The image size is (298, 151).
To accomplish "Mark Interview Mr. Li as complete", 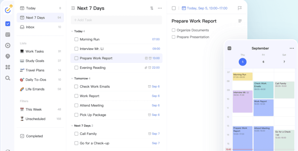I will tap(76, 49).
